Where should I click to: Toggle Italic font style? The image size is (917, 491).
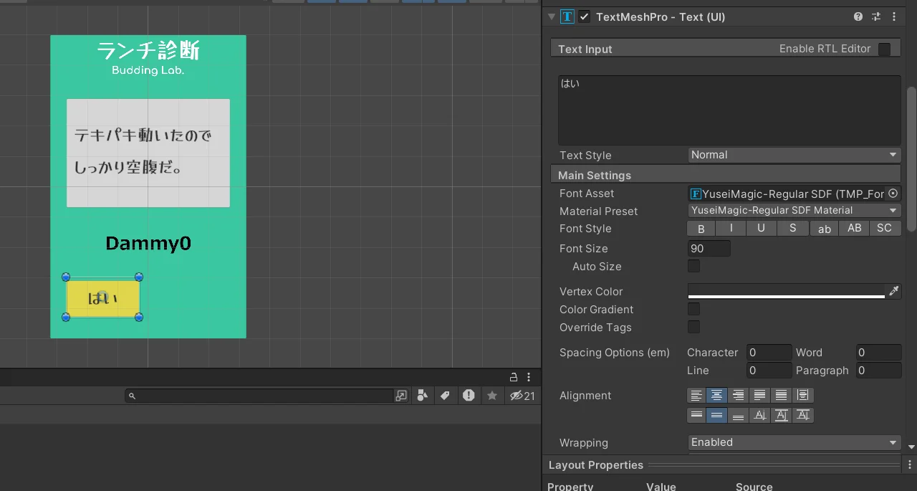point(731,229)
